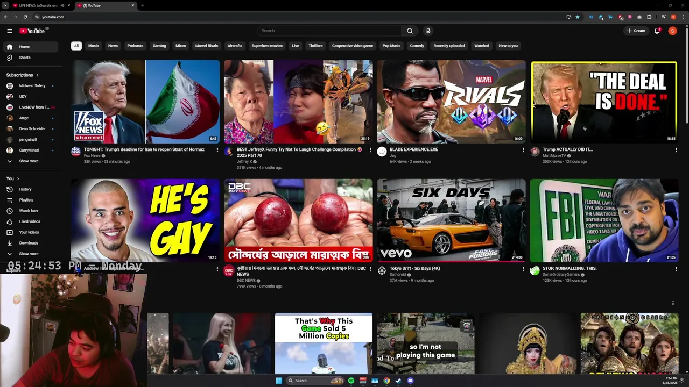This screenshot has height=387, width=689.
Task: Reload the page with refresh icon
Action: 25,17
